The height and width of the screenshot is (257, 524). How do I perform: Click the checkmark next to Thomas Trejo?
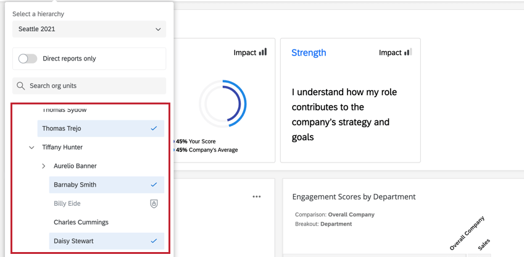coord(154,128)
